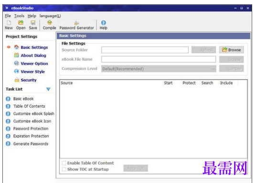256x183 pixels.
Task: Click the Protect column header
Action: (x=189, y=83)
